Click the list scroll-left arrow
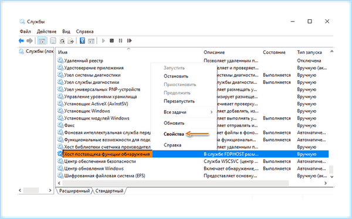The width and height of the screenshot is (352, 219). tap(59, 183)
